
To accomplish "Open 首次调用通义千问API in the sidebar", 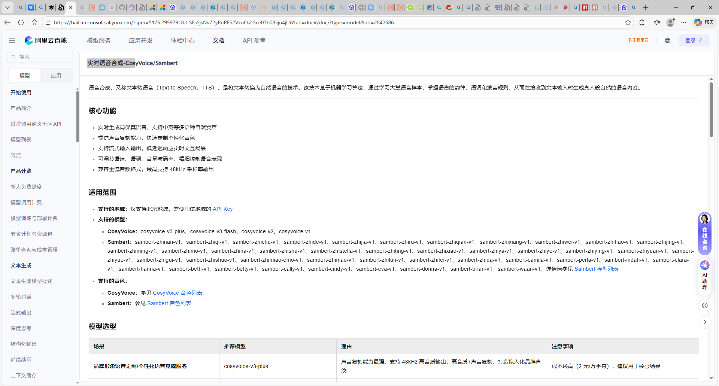I will pyautogui.click(x=36, y=124).
